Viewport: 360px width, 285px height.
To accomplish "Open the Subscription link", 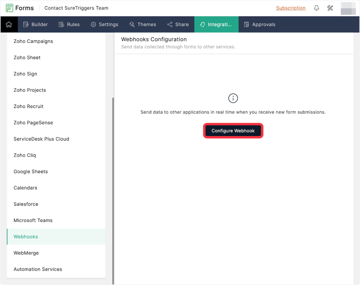I will pyautogui.click(x=291, y=8).
